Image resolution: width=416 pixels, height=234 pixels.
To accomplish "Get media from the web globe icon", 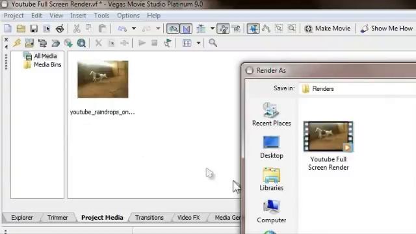I will coord(81,43).
